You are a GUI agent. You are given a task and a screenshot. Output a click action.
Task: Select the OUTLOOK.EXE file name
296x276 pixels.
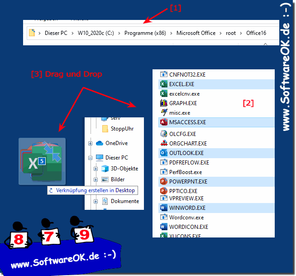coord(186,153)
